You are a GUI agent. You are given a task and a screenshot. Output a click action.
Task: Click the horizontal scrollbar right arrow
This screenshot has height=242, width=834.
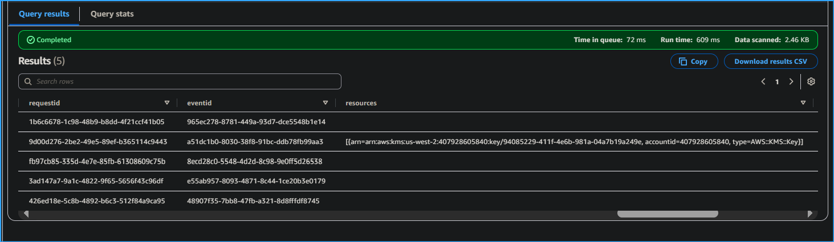pyautogui.click(x=810, y=214)
